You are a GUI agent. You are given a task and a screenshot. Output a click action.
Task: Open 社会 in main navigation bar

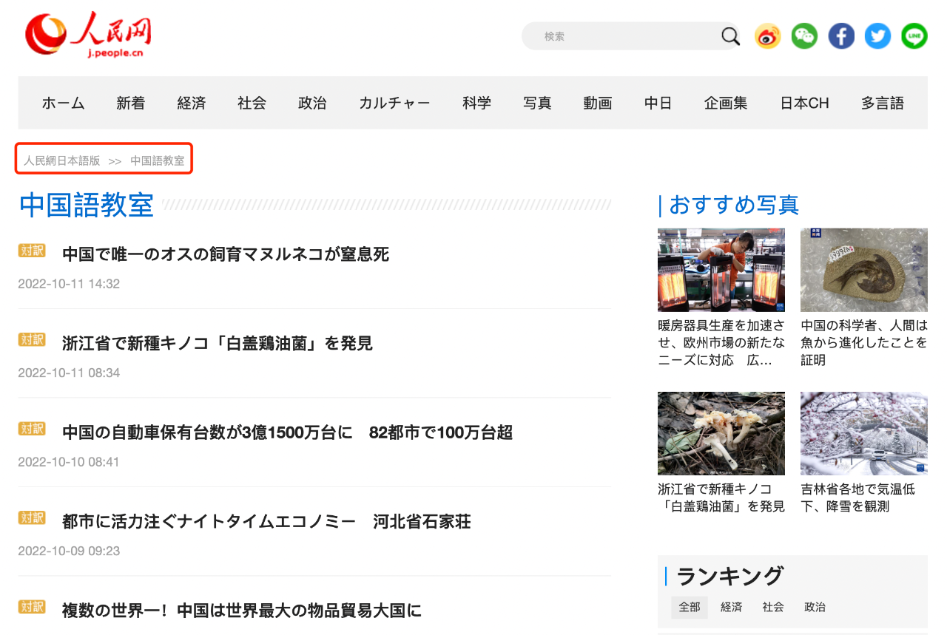pos(252,103)
